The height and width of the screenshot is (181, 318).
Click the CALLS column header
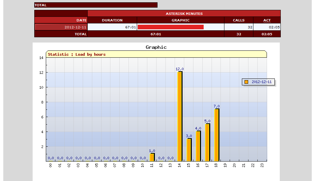239,20
